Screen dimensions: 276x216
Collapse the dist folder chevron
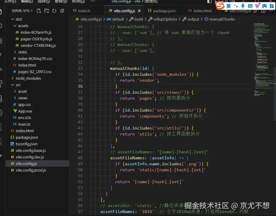[13, 19]
